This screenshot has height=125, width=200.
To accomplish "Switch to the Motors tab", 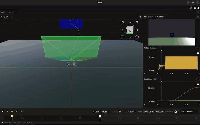I will (x=11, y=12).
